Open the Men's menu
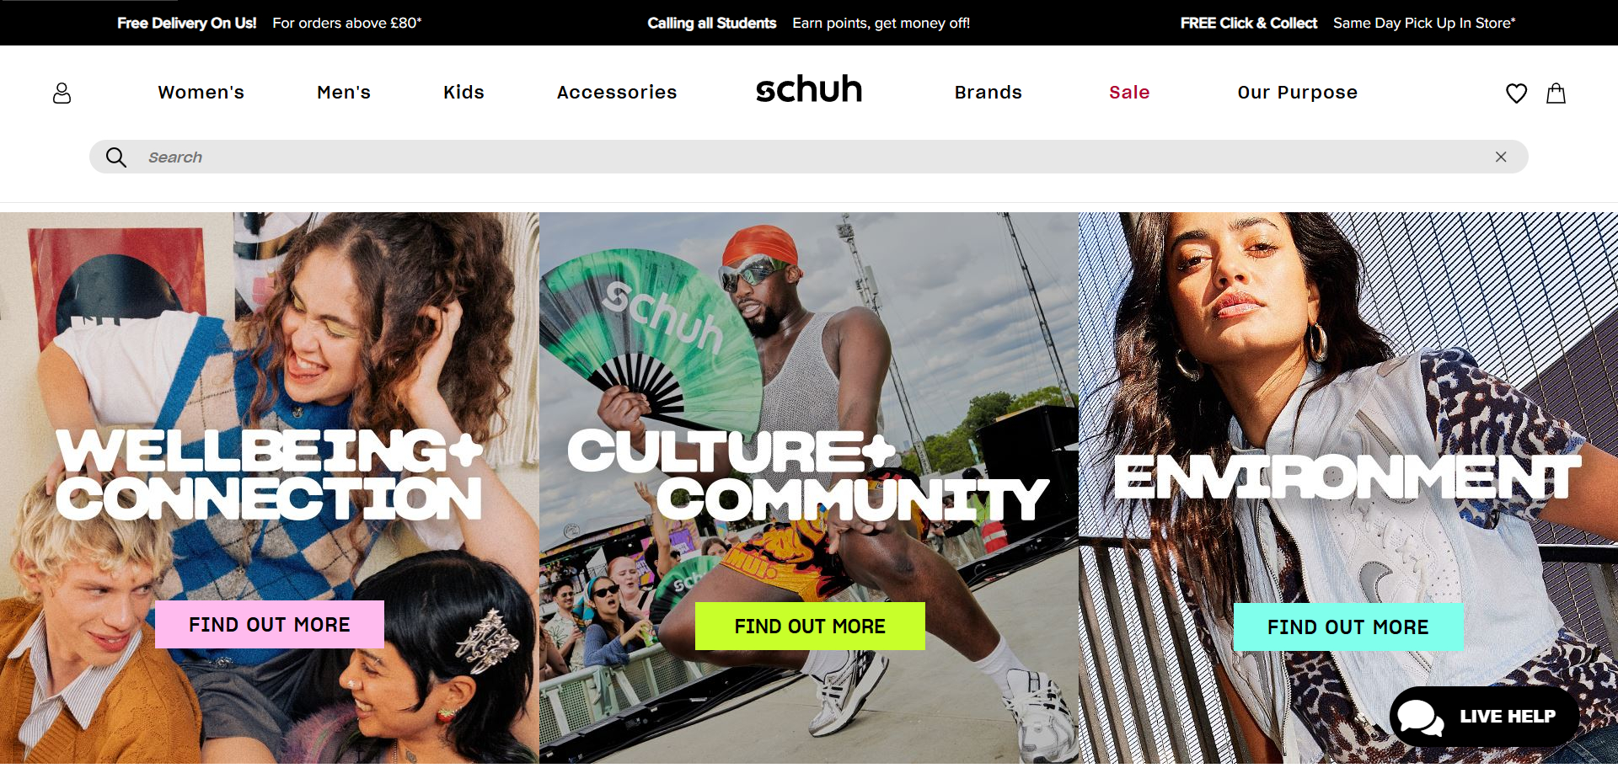The image size is (1618, 768). (x=344, y=93)
